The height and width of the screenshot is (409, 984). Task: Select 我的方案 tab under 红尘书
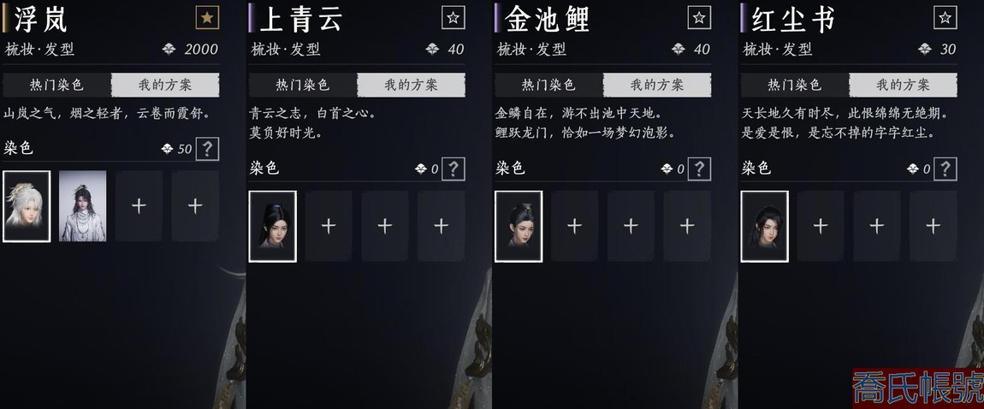(x=903, y=85)
